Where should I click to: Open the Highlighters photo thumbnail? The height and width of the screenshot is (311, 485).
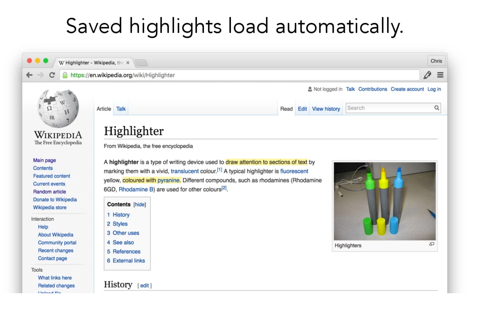pos(385,201)
